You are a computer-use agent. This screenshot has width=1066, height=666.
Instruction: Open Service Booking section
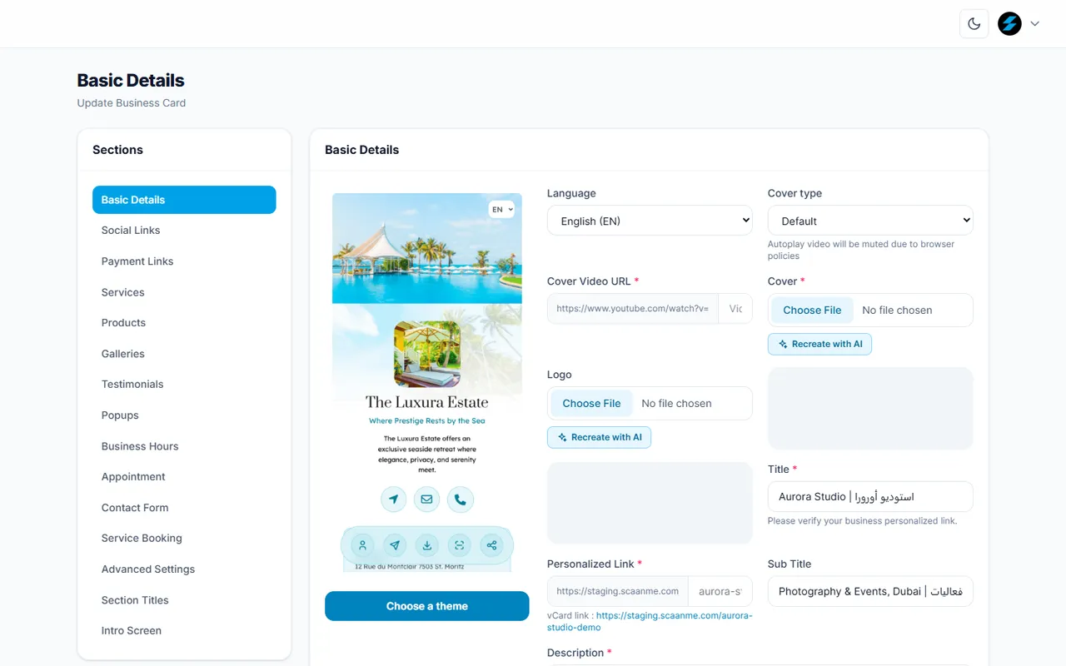point(184,539)
